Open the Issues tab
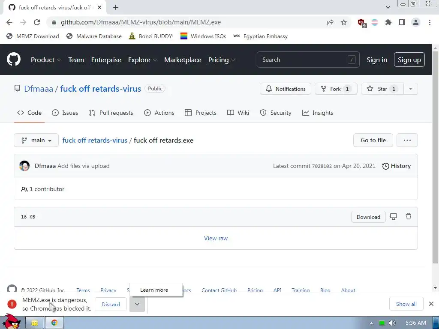Screen dimensions: 439x329 coord(65,113)
